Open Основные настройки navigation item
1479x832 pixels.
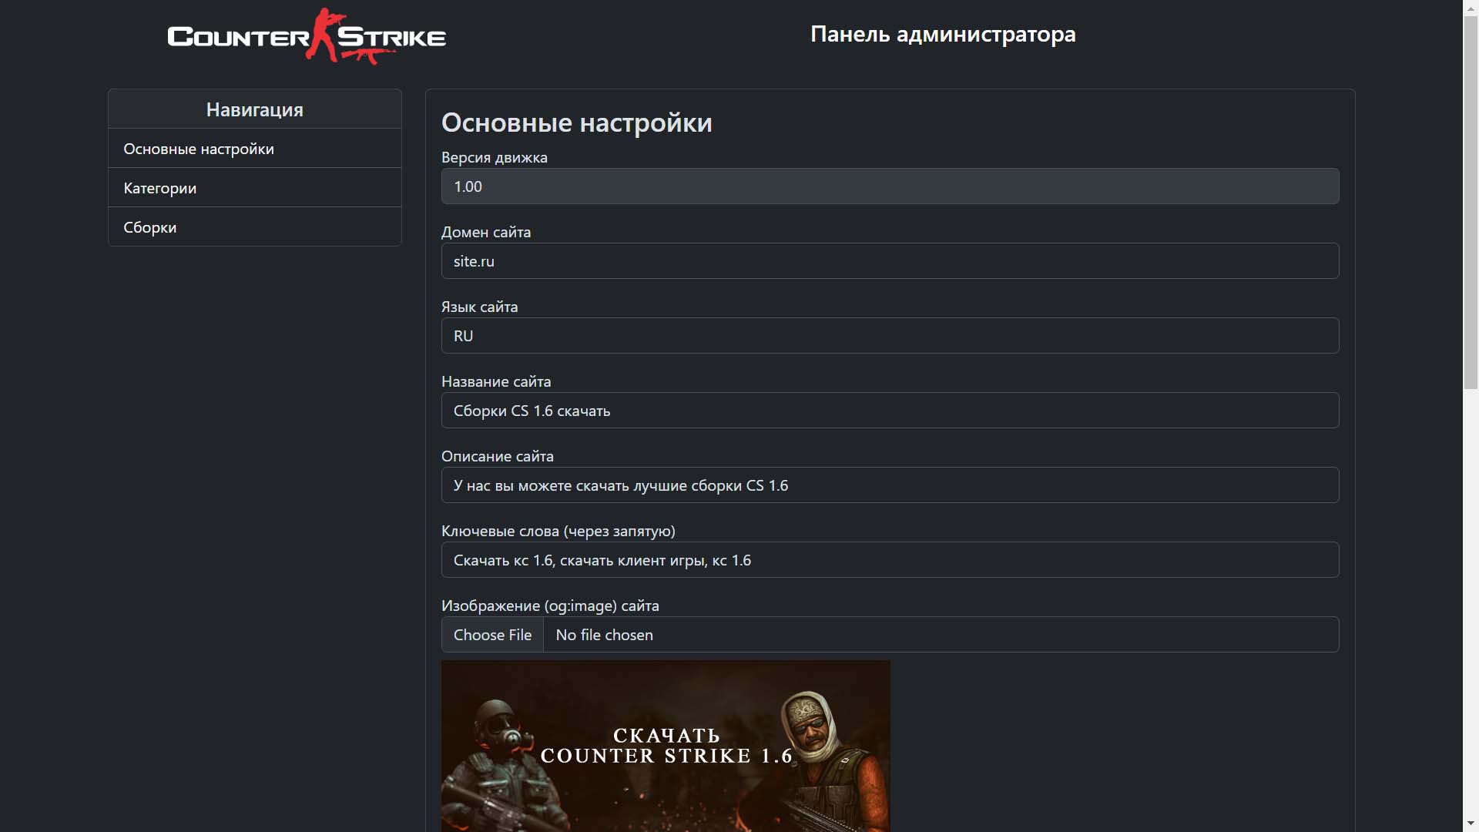point(197,147)
